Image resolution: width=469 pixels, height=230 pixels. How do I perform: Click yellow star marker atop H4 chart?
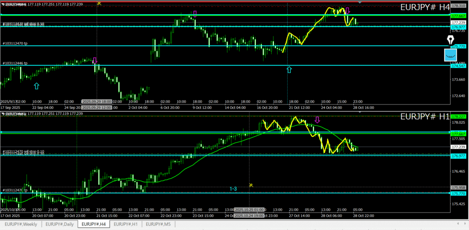pyautogui.click(x=99, y=3)
